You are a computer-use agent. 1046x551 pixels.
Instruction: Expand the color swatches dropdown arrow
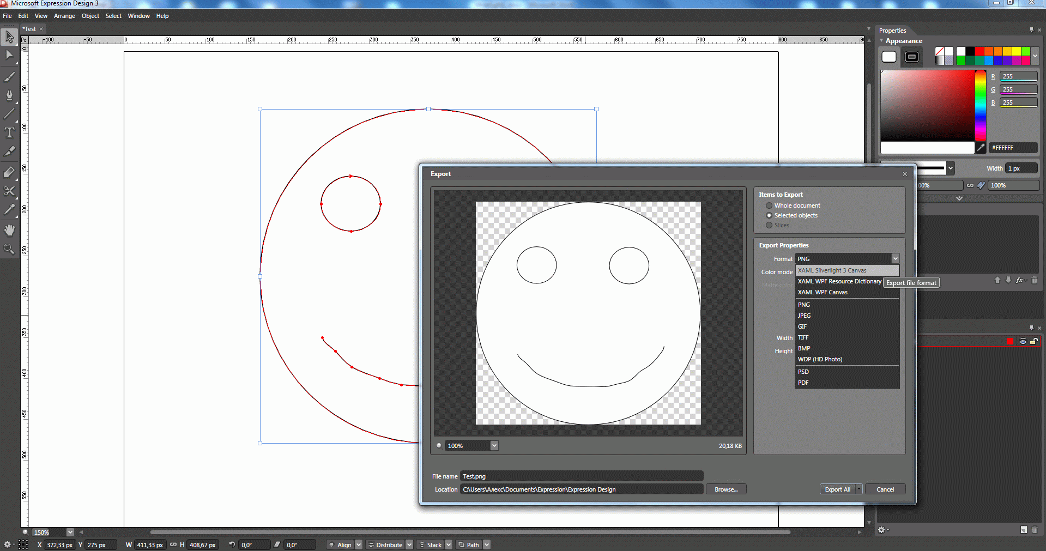tap(1035, 56)
